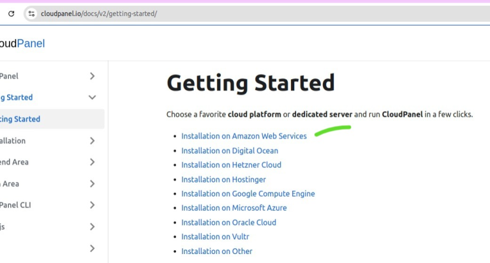Collapse the Getting Started sidebar chevron

pos(93,98)
